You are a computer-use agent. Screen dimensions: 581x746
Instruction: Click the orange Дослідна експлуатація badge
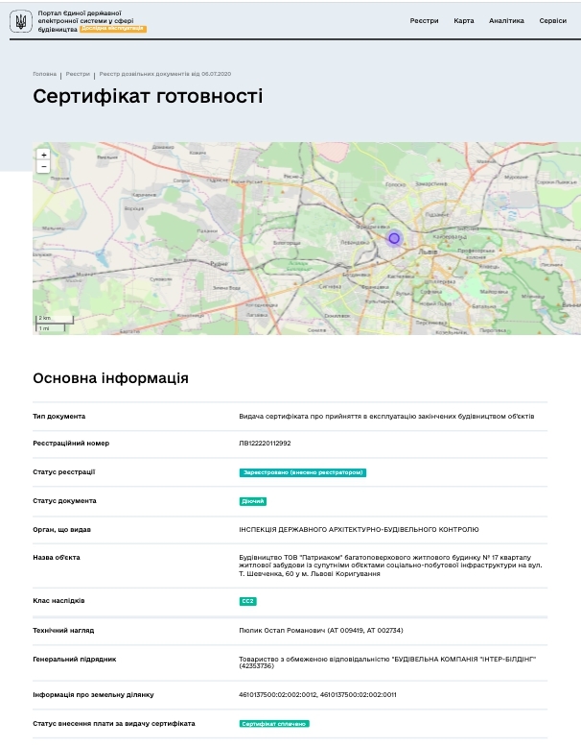click(x=113, y=29)
